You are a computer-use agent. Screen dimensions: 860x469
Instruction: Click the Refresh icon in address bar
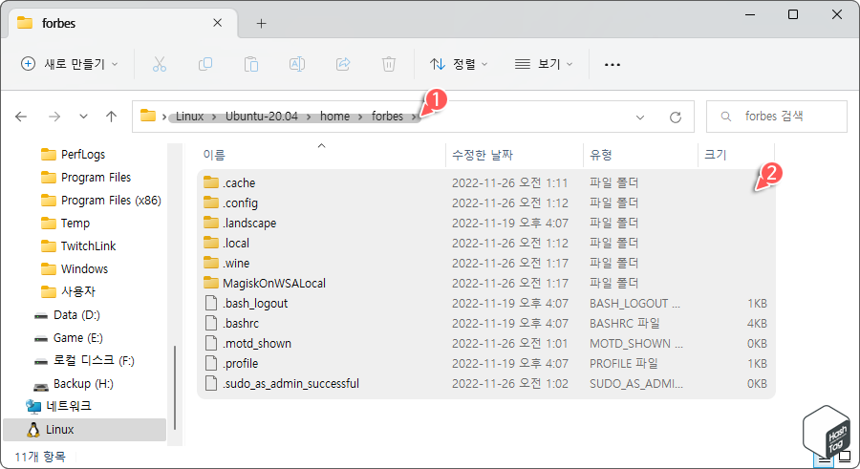(676, 117)
